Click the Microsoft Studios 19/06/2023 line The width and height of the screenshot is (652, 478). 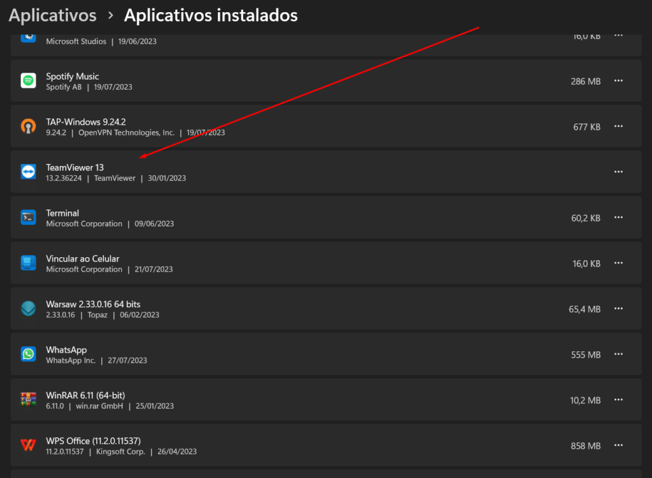tap(101, 41)
